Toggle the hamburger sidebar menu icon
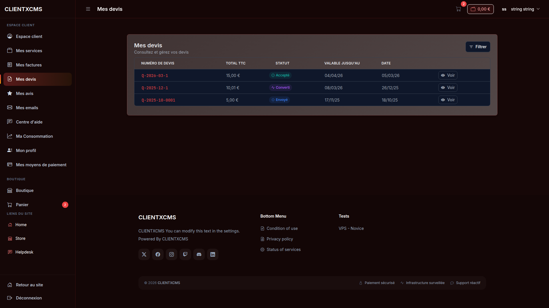Viewport: 549px width, 308px height. [x=88, y=9]
